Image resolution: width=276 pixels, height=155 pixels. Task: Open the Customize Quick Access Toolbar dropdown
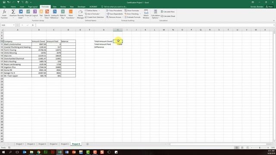[31, 2]
